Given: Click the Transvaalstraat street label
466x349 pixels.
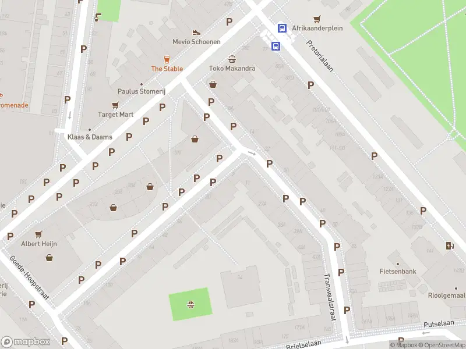Looking at the screenshot, I should tap(330, 297).
